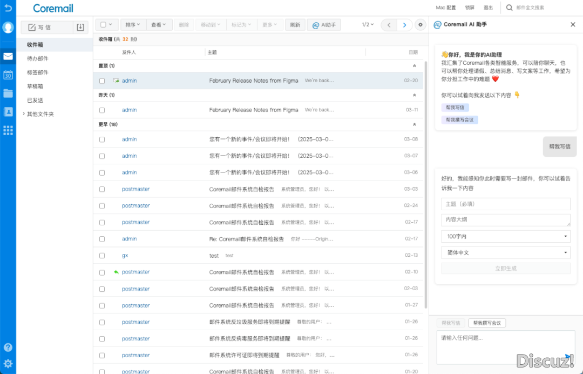Collapse the 昨天 (1) group
This screenshot has width=583, height=374.
tap(414, 95)
